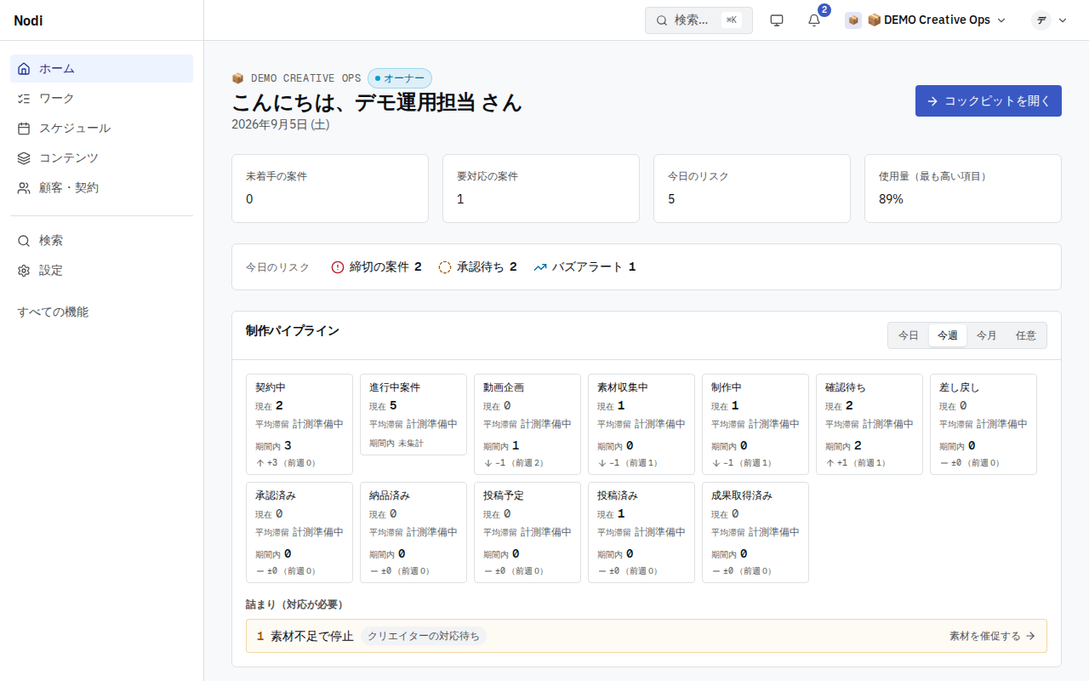This screenshot has height=681, width=1089.
Task: Click the Work checklist icon in sidebar
Action: (24, 99)
